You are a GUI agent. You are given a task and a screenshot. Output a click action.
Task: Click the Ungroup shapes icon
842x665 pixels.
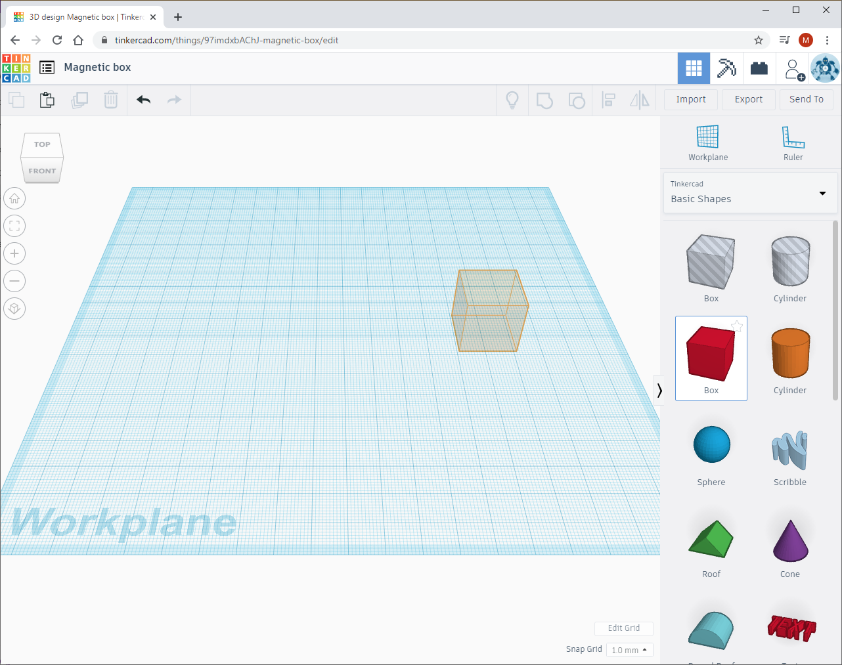pos(576,100)
